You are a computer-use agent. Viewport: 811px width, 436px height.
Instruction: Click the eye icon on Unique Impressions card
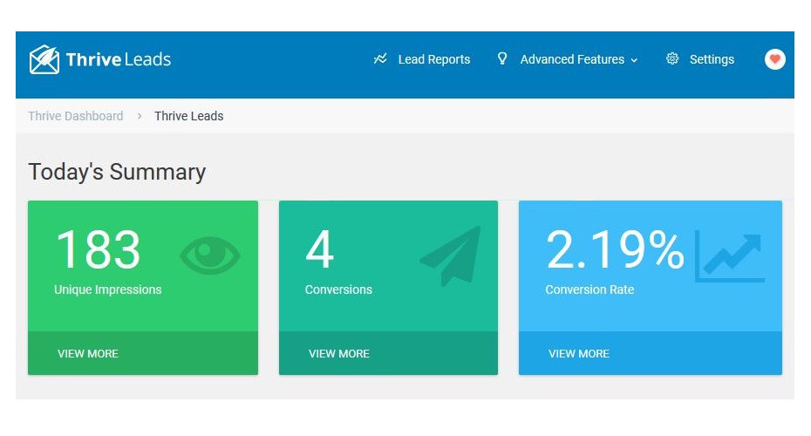(x=210, y=255)
